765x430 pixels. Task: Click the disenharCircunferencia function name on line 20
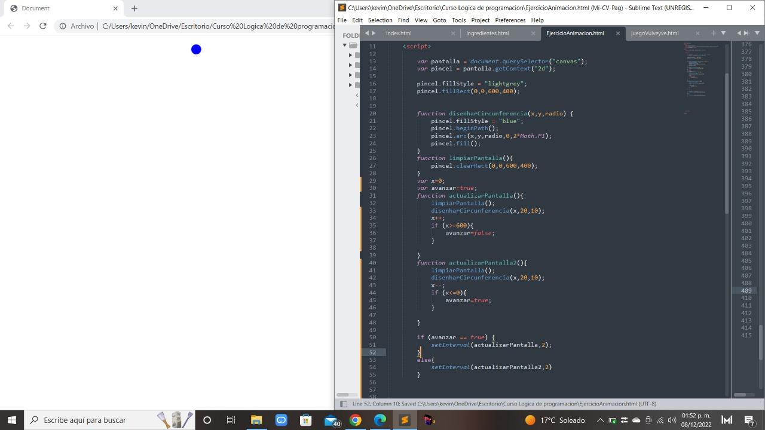[488, 113]
